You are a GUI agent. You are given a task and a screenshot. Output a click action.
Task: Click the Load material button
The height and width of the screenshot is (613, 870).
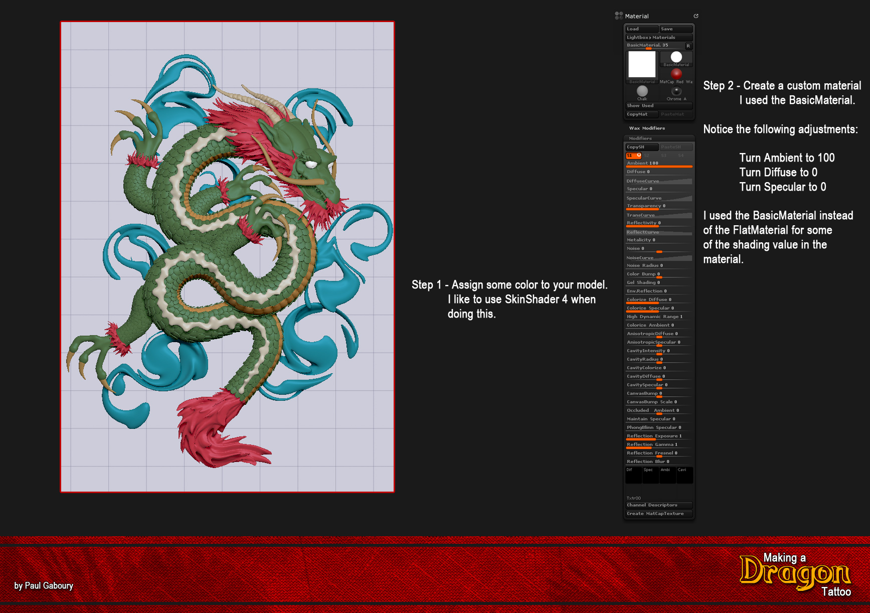tap(642, 29)
